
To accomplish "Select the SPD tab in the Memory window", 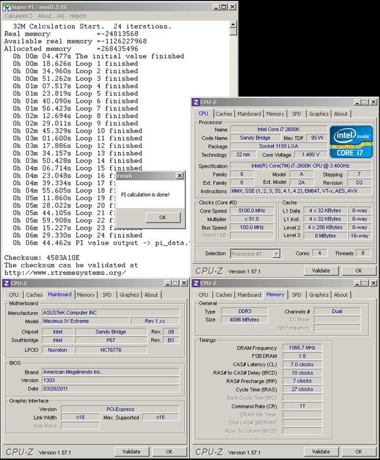I will pyautogui.click(x=296, y=295).
